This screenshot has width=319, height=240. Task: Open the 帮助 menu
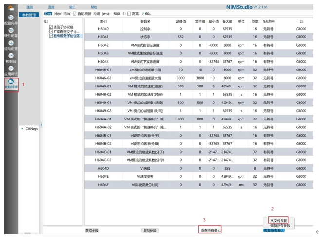(94, 7)
